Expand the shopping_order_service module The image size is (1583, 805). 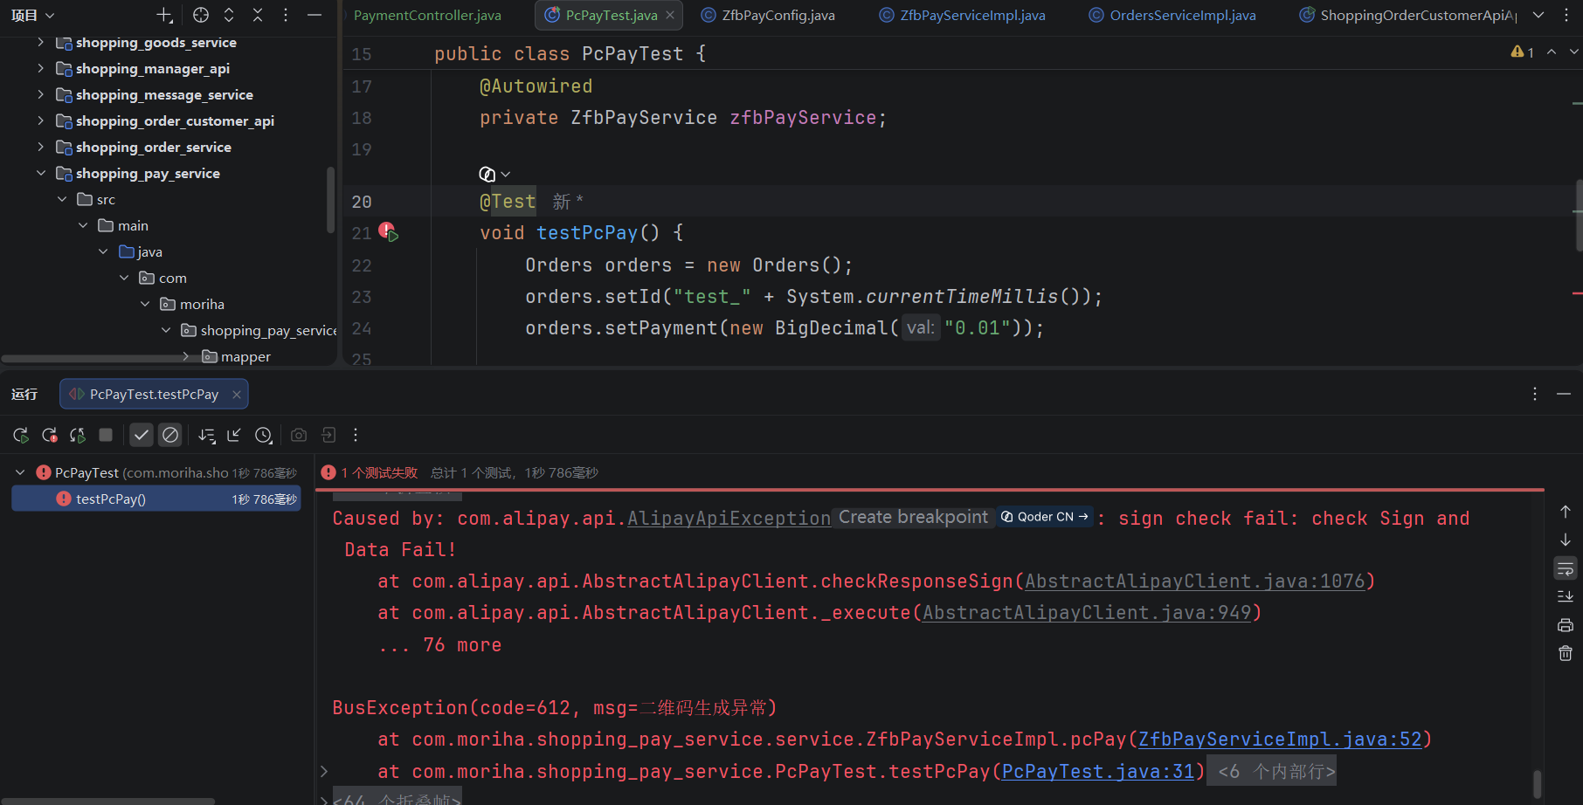(41, 147)
